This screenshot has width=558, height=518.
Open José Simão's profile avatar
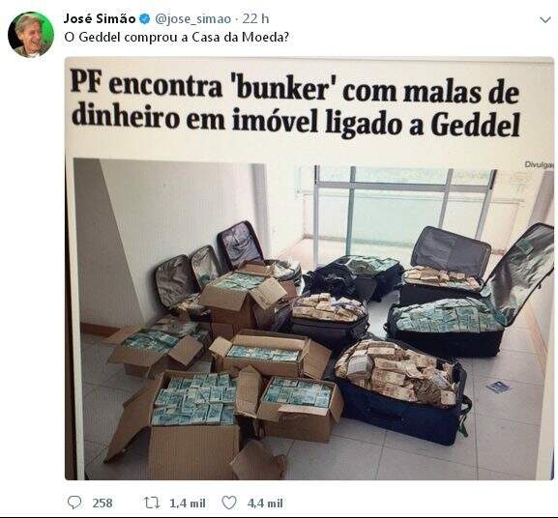31,35
